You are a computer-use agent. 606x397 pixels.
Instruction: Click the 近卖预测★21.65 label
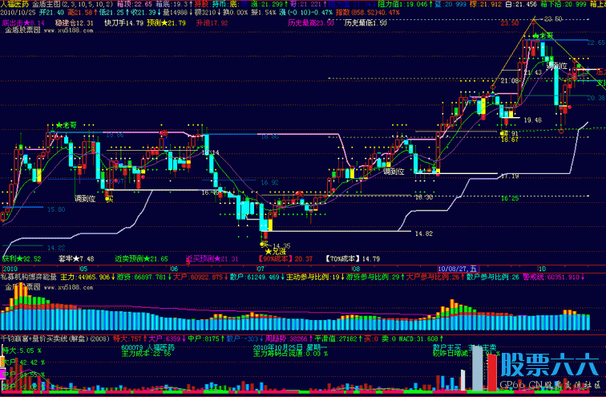(x=141, y=259)
